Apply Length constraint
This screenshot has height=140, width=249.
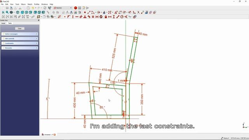tap(117, 17)
